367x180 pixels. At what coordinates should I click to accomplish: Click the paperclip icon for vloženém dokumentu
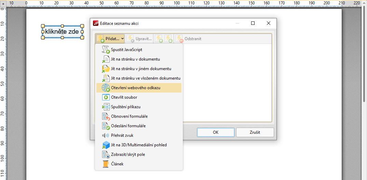tap(106, 78)
